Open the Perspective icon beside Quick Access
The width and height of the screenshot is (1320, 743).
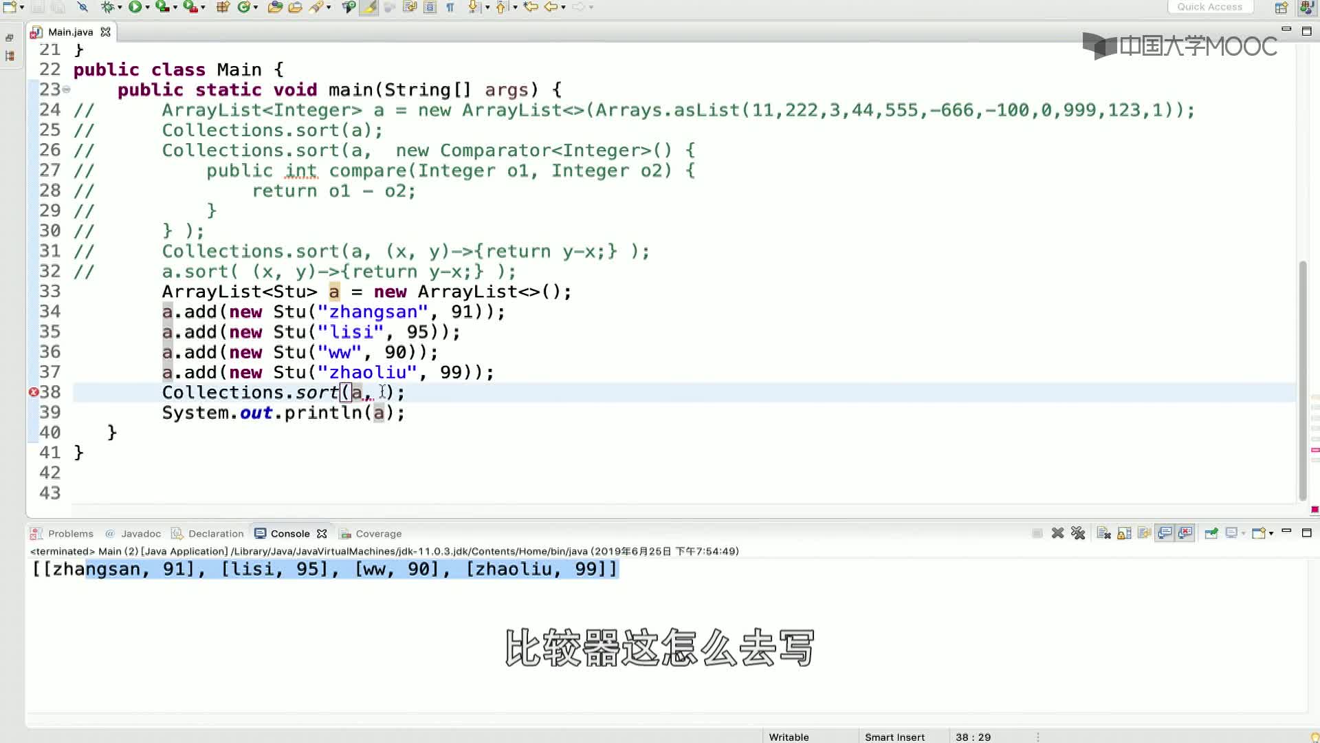click(1281, 8)
